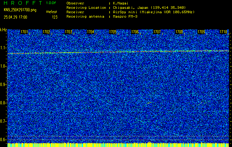Click the Receiving Location label
232x147 pixels.
(86, 7)
